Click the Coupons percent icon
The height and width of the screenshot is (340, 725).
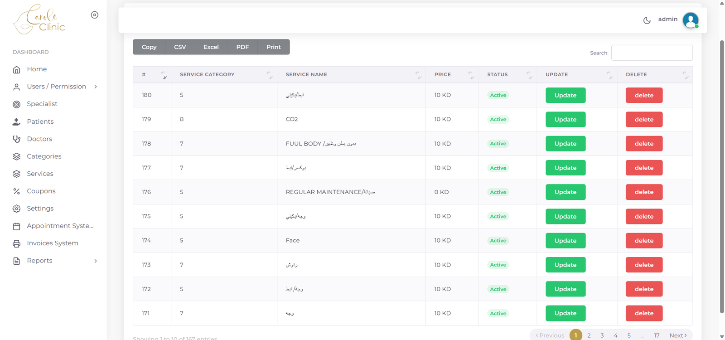(17, 191)
